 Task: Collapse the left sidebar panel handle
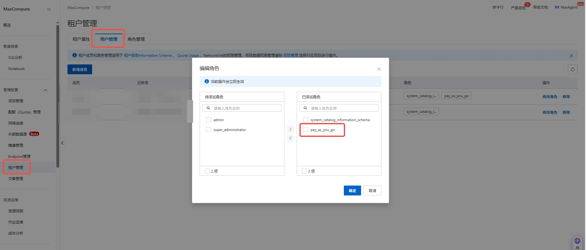[x=63, y=143]
